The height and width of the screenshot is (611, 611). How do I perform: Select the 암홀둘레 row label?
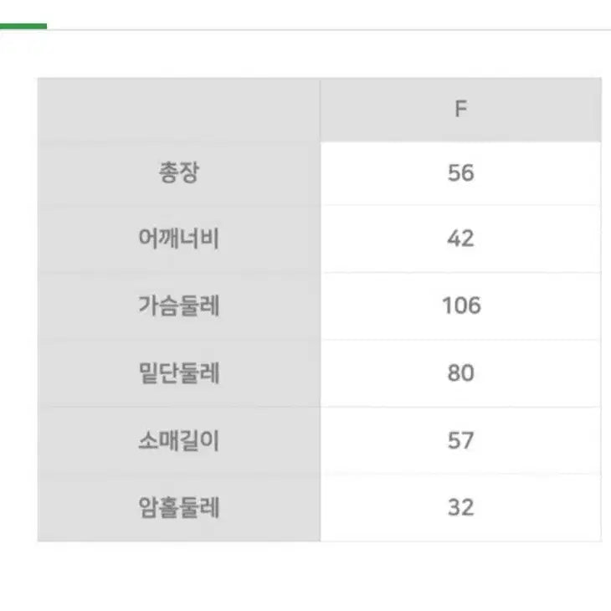click(x=178, y=507)
